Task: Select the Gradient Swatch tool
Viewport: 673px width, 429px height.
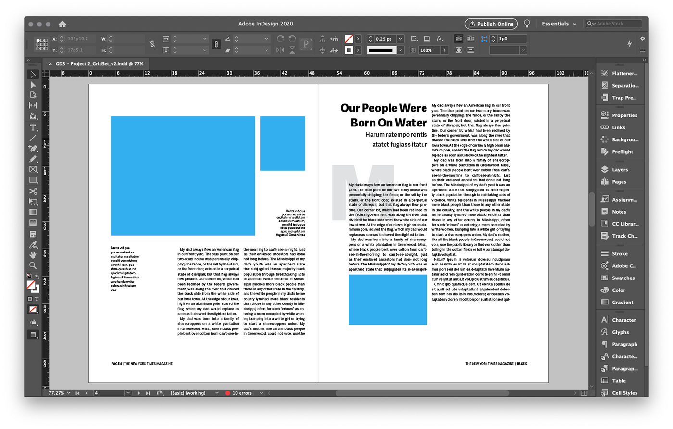Action: [x=33, y=212]
